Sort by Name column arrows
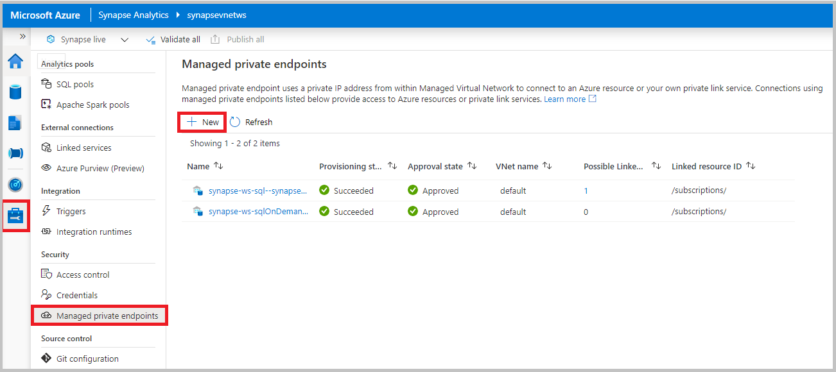 coord(218,166)
